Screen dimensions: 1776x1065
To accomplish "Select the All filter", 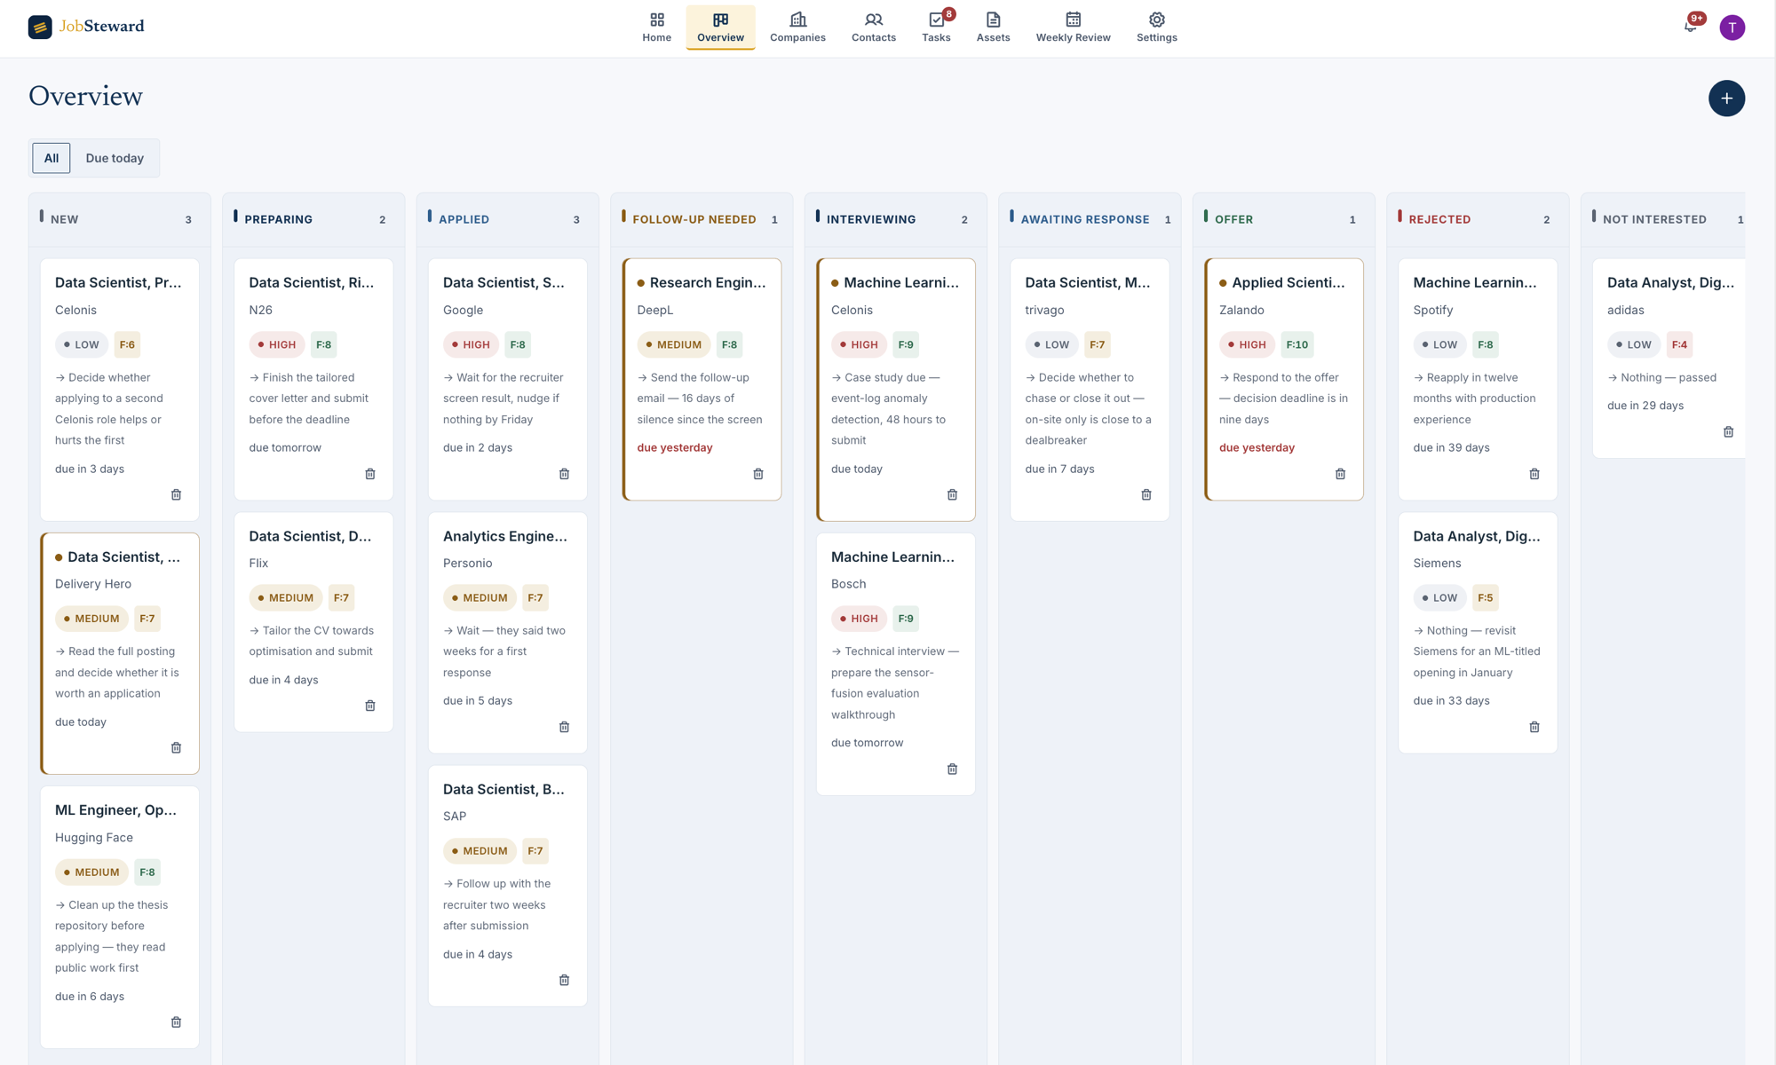I will pyautogui.click(x=52, y=158).
